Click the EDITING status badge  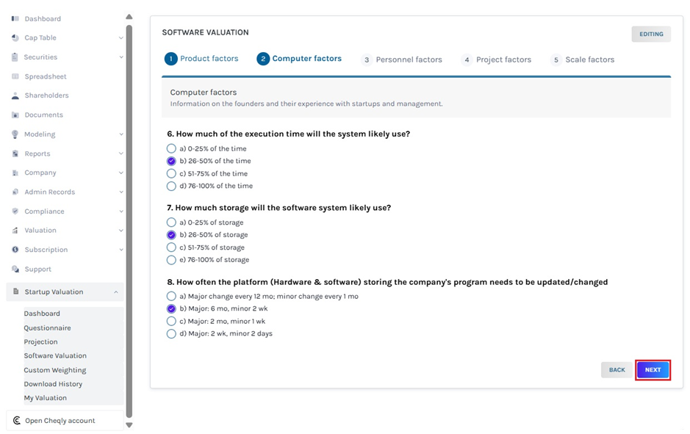point(650,34)
